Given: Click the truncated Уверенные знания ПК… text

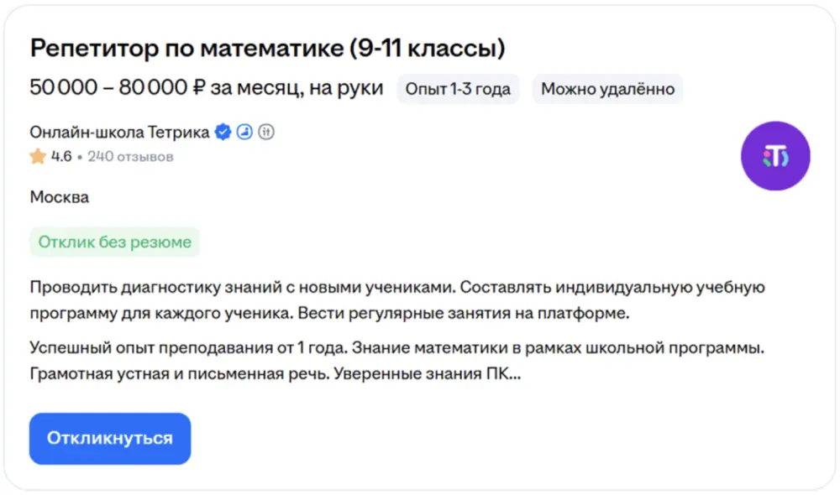Looking at the screenshot, I should (x=427, y=373).
